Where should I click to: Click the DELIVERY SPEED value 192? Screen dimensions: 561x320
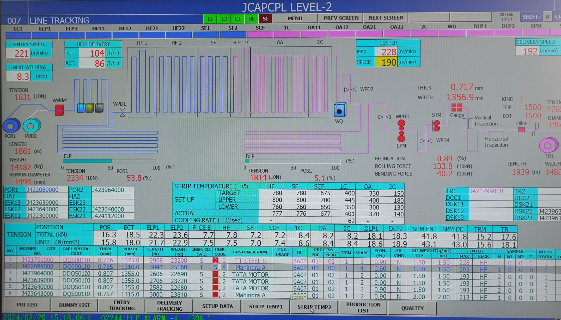[x=527, y=51]
